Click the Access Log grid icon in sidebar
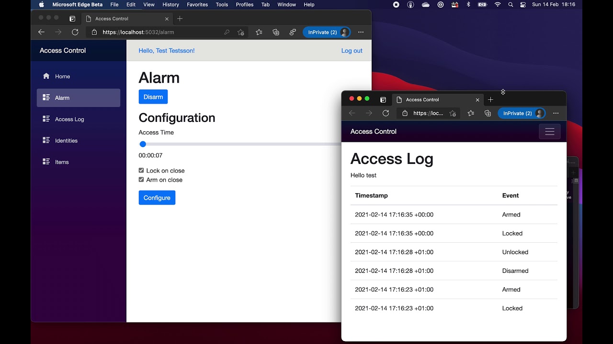The image size is (613, 344). click(x=46, y=119)
